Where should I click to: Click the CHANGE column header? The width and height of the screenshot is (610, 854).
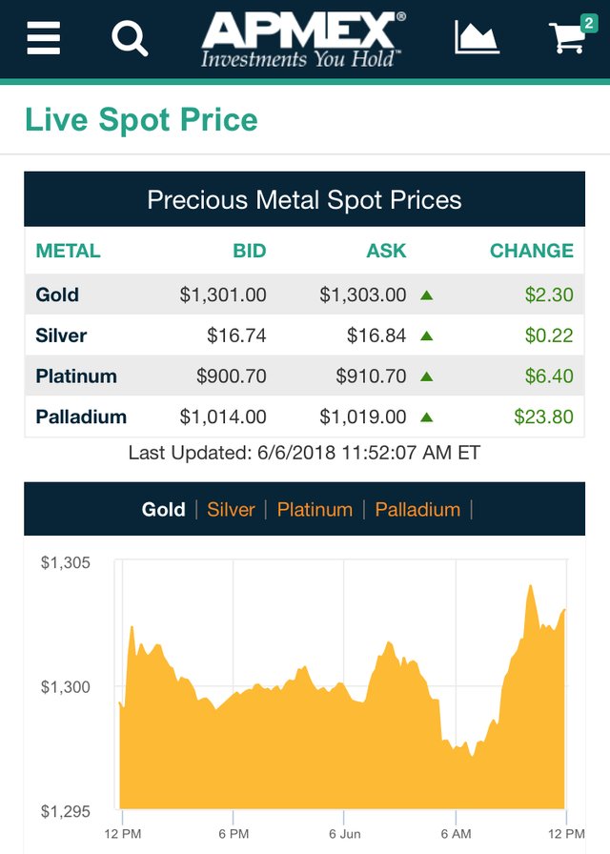[x=531, y=252]
